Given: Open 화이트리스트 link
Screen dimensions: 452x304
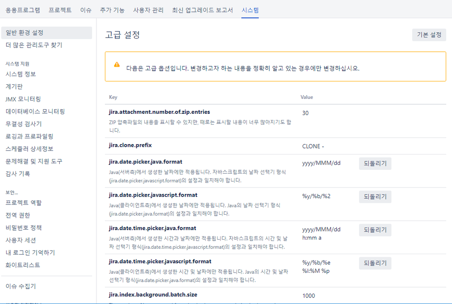Looking at the screenshot, I should point(23,265).
